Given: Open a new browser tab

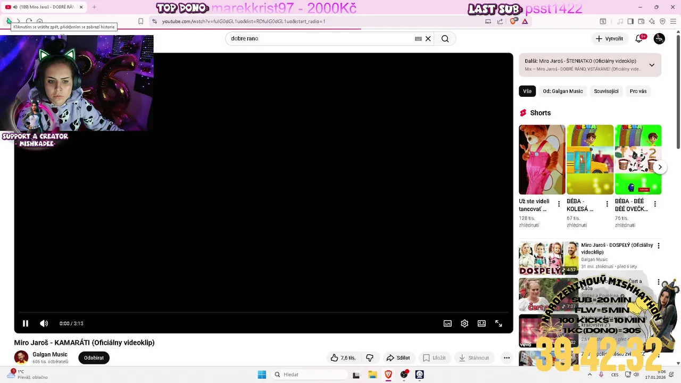Looking at the screenshot, I should coord(94,7).
